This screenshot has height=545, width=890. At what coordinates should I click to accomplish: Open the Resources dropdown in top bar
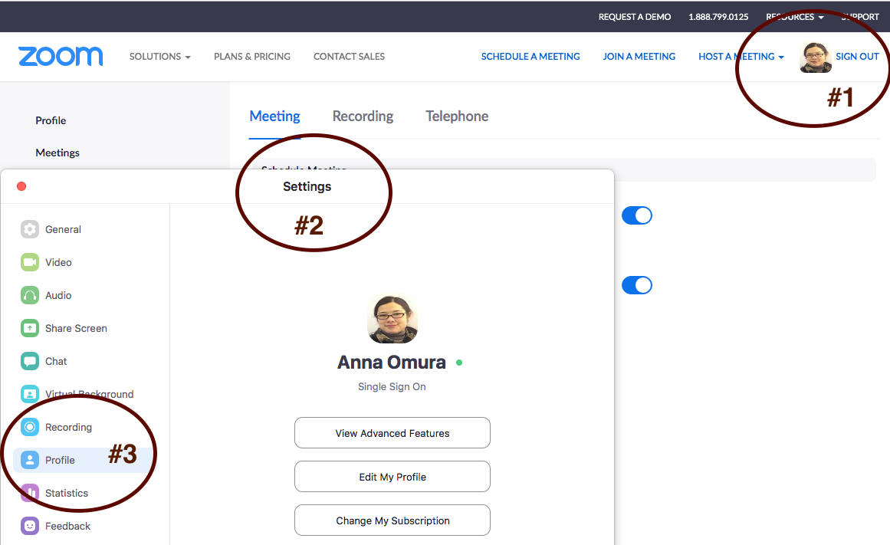tap(795, 17)
